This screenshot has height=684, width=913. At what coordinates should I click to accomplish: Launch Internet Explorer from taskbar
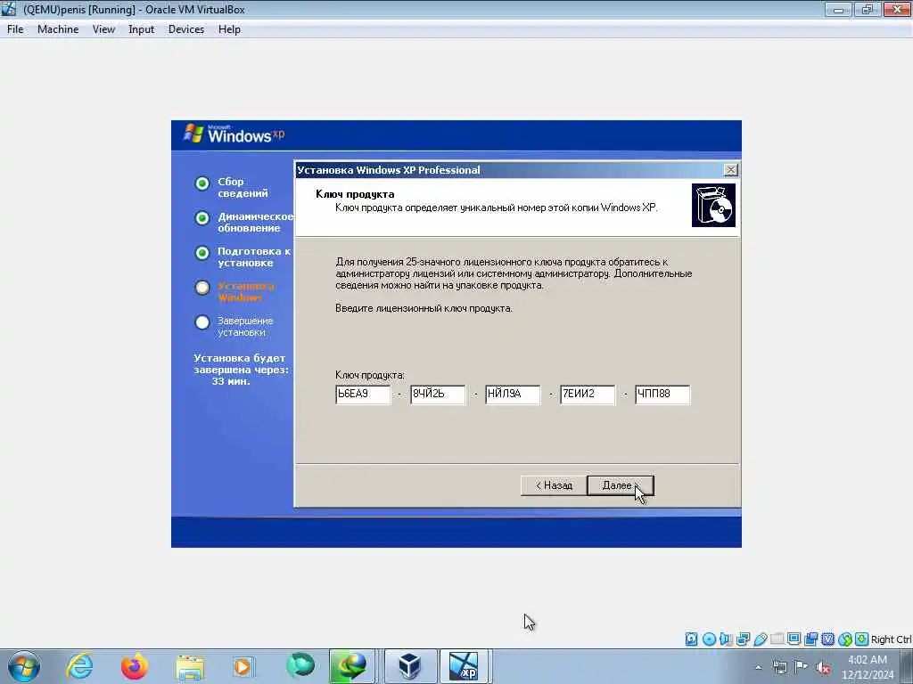pos(79,666)
